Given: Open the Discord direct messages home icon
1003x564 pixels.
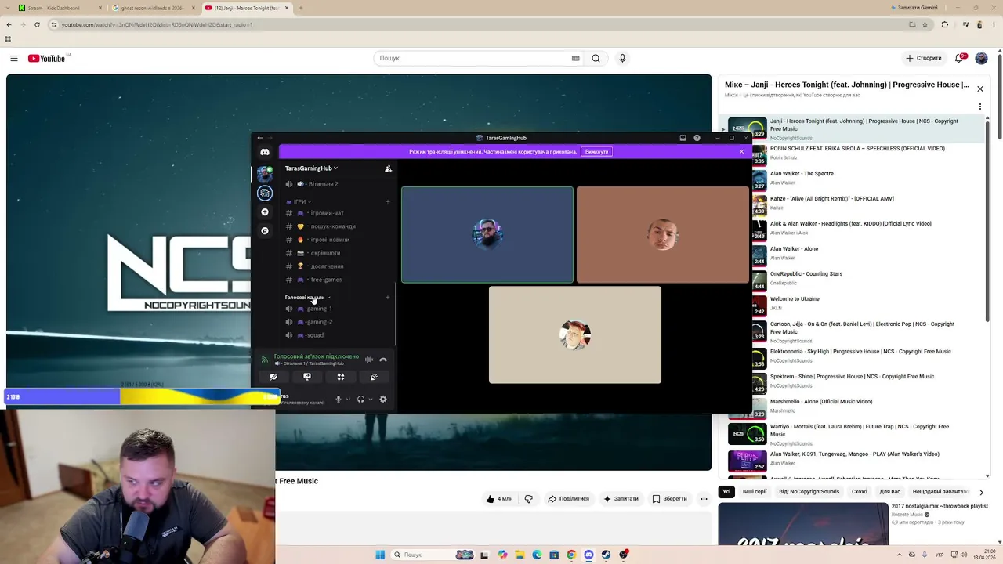Looking at the screenshot, I should point(265,152).
